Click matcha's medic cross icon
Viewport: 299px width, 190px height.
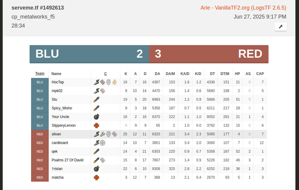pyautogui.click(x=96, y=177)
